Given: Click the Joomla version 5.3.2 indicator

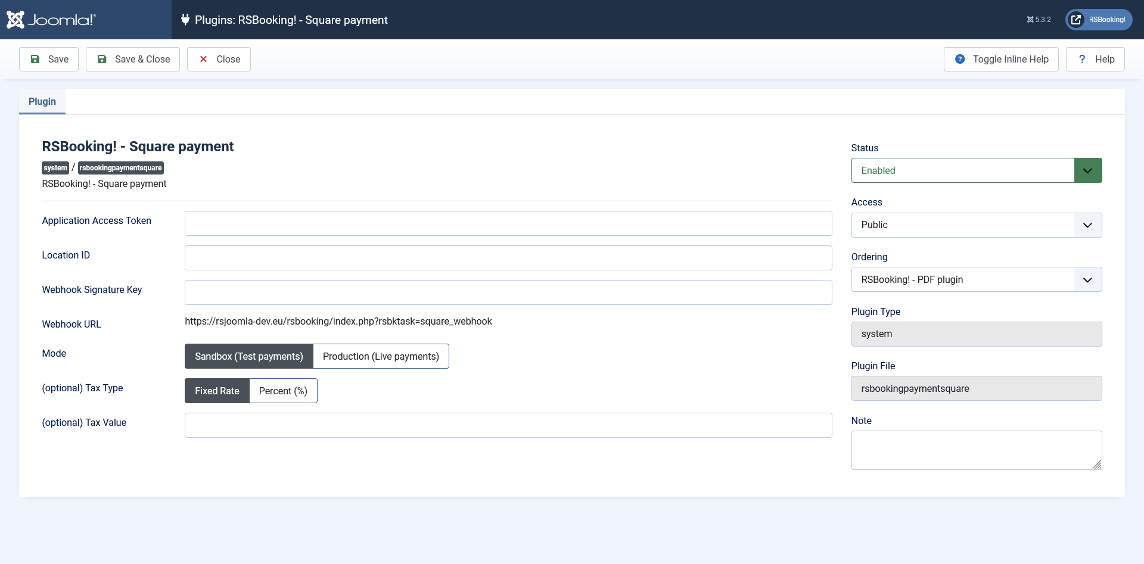Looking at the screenshot, I should tap(1039, 20).
